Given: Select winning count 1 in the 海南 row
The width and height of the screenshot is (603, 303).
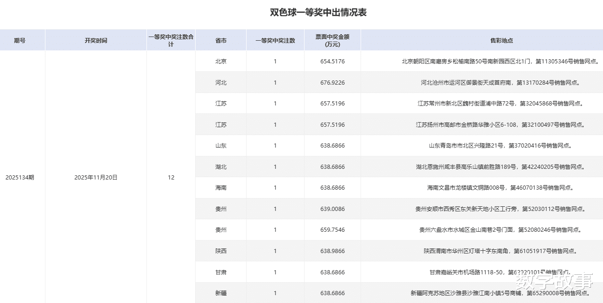Looking at the screenshot, I should [275, 187].
